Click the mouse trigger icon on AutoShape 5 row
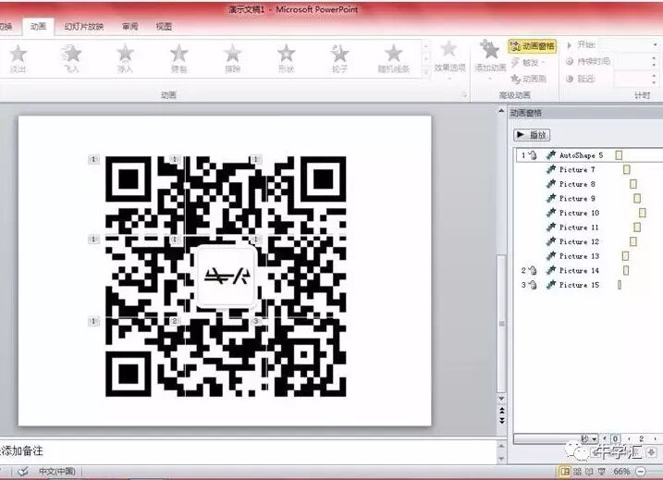Image resolution: width=663 pixels, height=480 pixels. click(533, 155)
